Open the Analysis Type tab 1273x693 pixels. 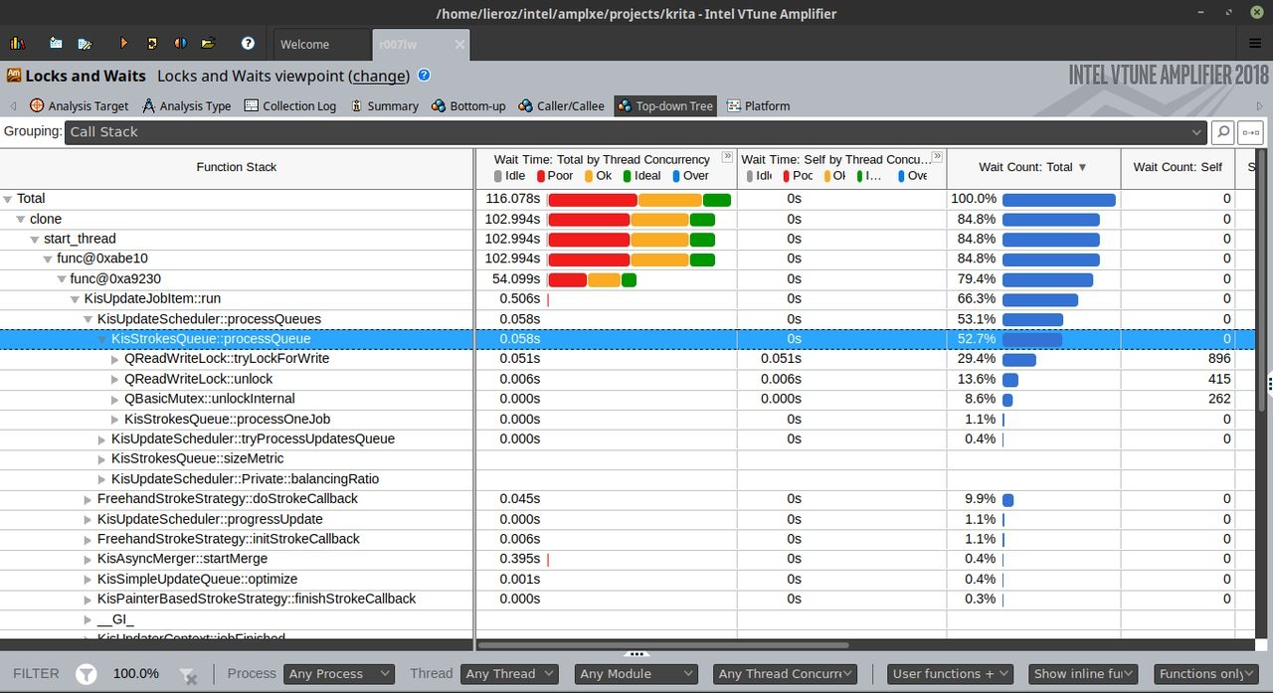(186, 105)
